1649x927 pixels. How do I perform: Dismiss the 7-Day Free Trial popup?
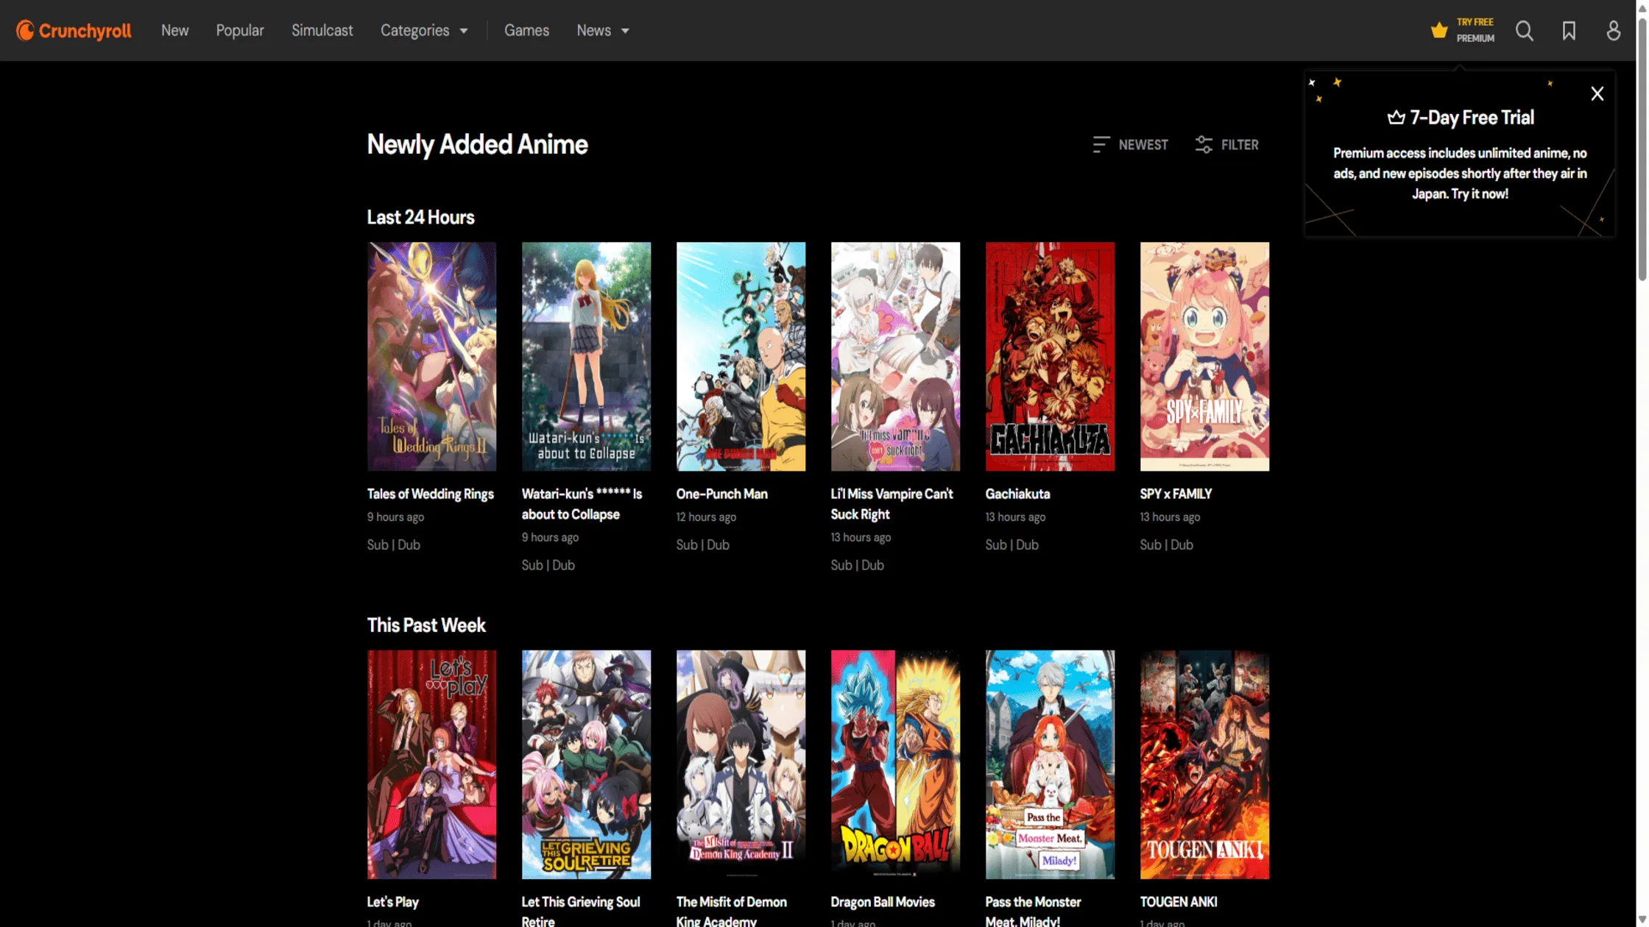point(1597,93)
